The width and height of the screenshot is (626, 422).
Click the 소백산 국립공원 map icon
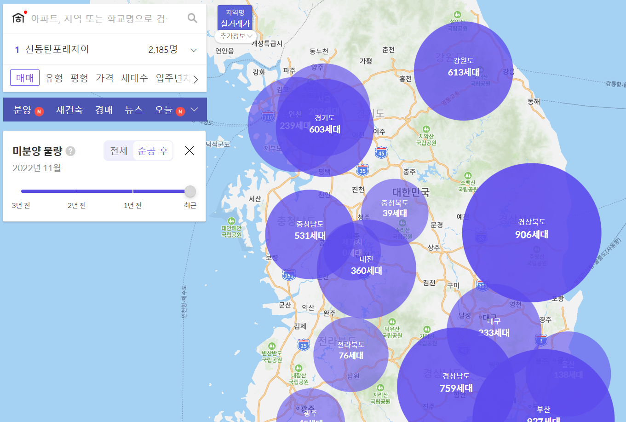click(468, 175)
